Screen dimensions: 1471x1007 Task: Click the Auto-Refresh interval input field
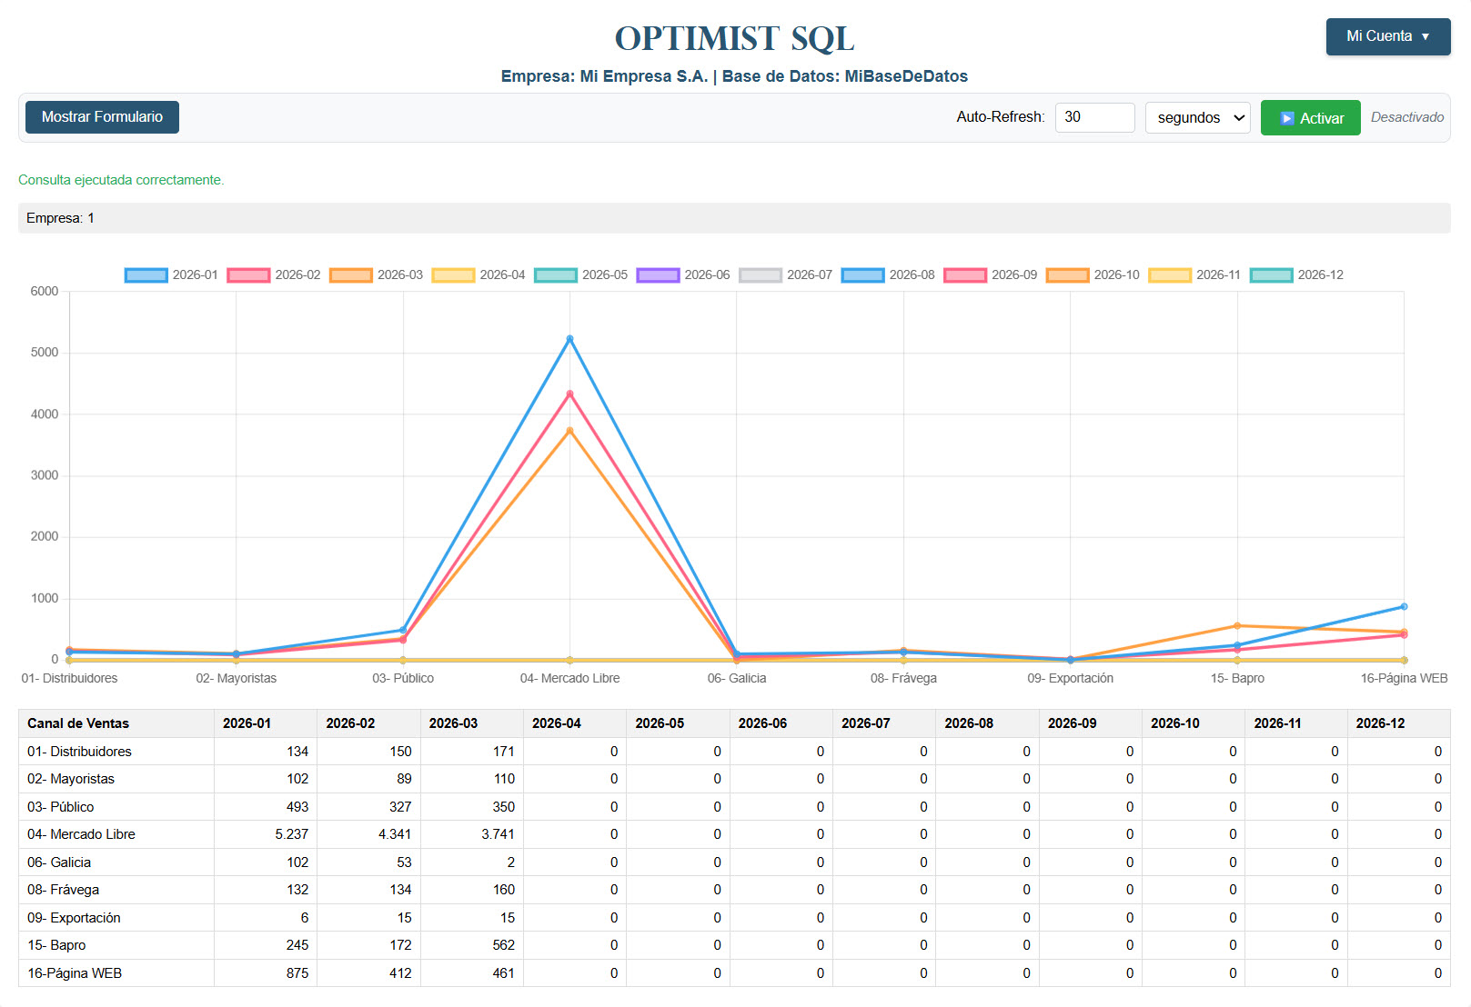[1094, 117]
